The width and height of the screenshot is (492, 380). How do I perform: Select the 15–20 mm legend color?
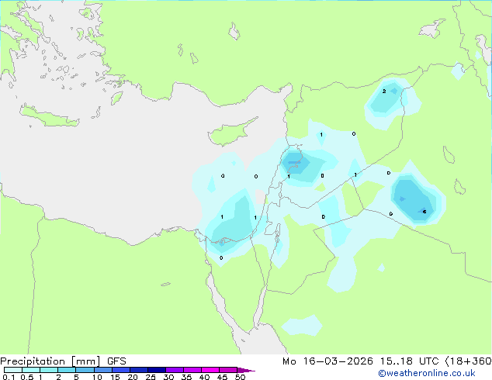pyautogui.click(x=120, y=370)
